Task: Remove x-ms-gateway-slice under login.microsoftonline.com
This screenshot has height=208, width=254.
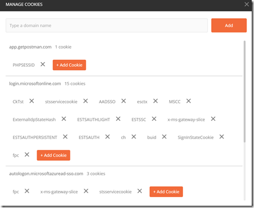Action: [x=213, y=119]
